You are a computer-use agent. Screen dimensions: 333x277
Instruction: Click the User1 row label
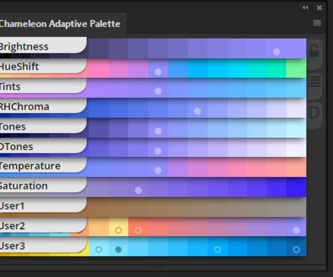click(43, 205)
